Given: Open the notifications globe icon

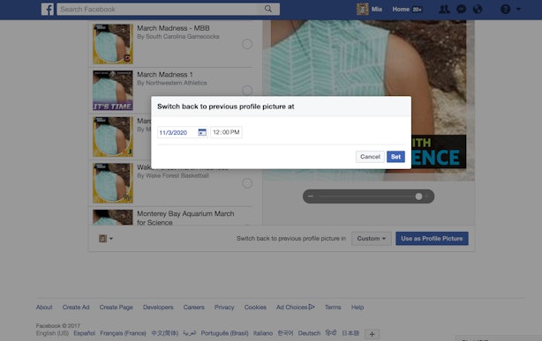Looking at the screenshot, I should [x=478, y=10].
